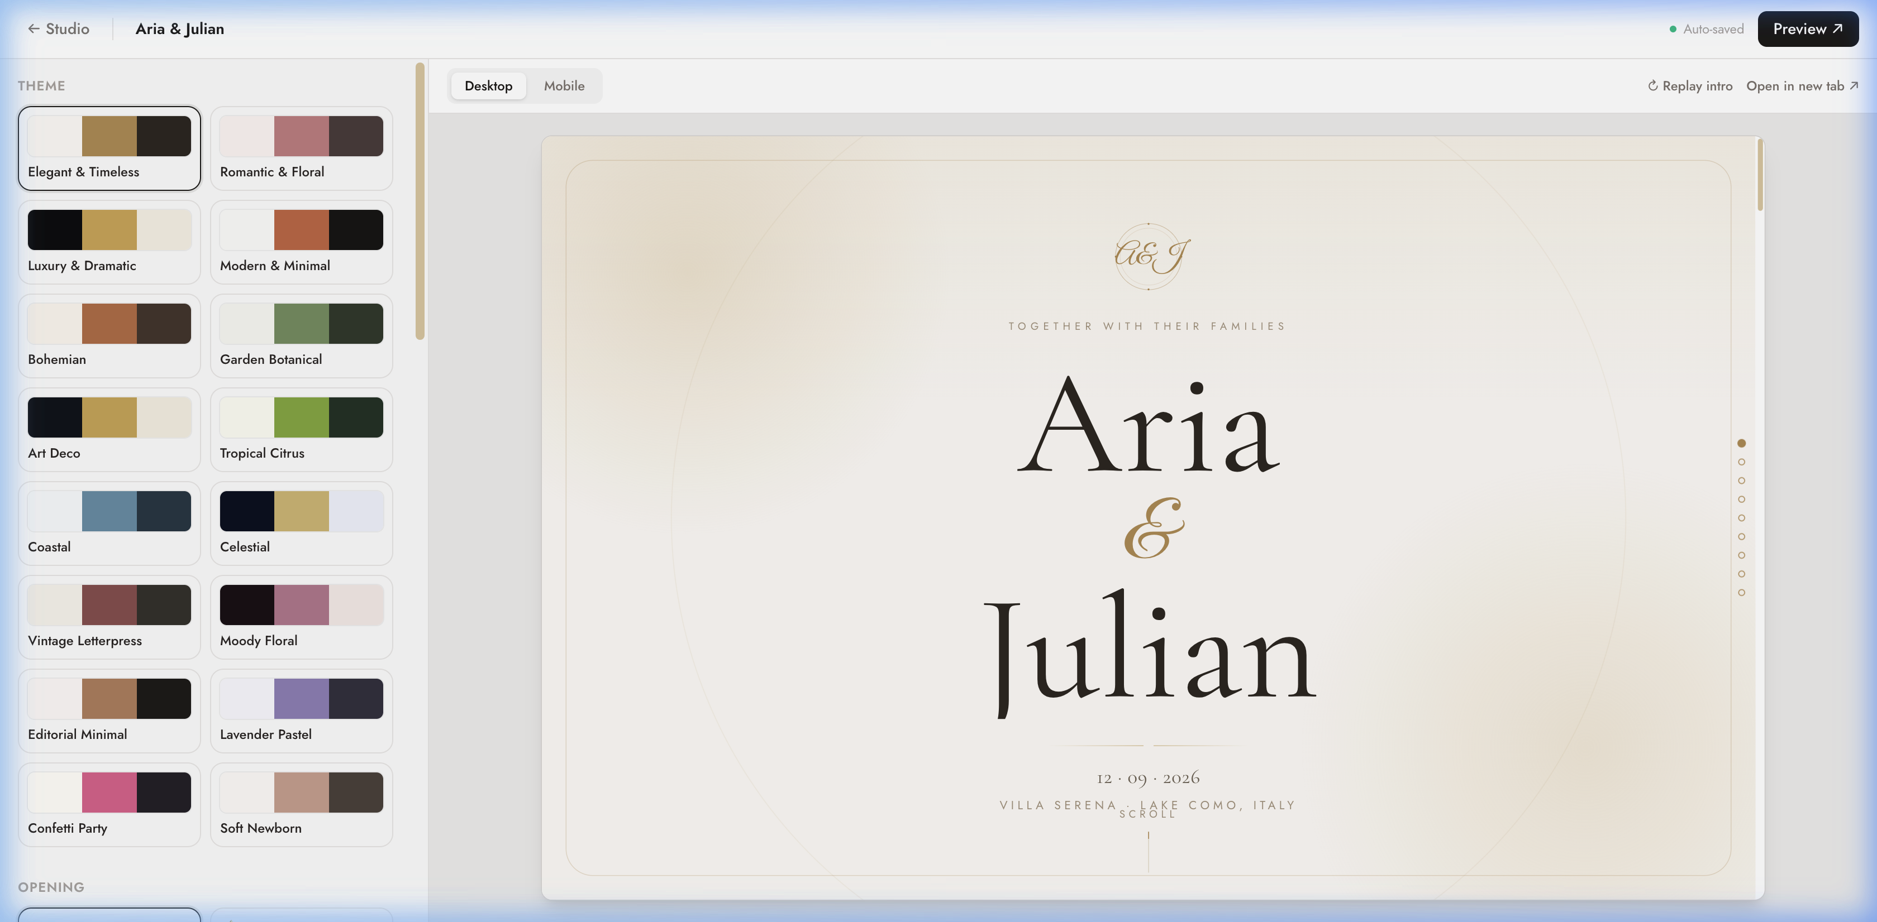Apply the Bohemian theme
1877x922 pixels.
click(109, 336)
